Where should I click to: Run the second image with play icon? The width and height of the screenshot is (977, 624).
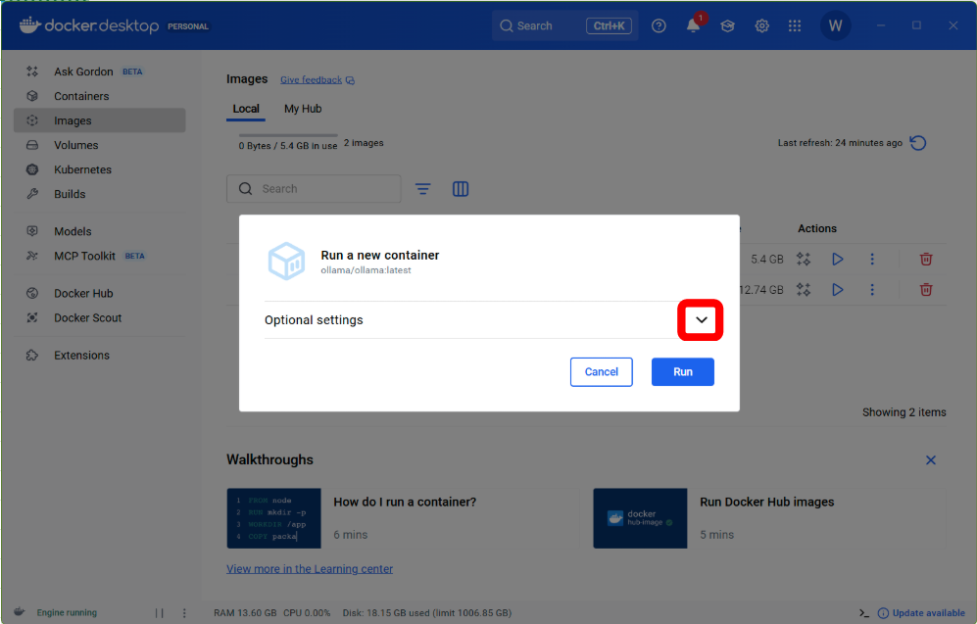[x=837, y=290]
